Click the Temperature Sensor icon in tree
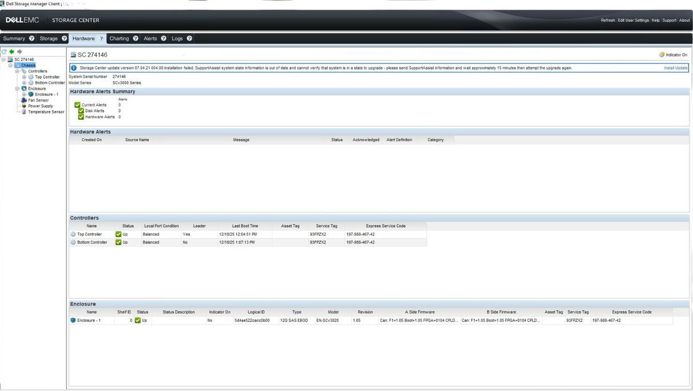 (x=24, y=112)
